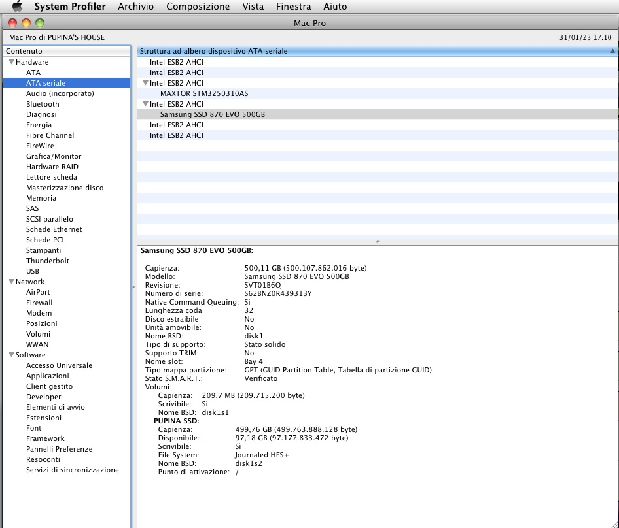Select Posizioni under Network

click(41, 323)
